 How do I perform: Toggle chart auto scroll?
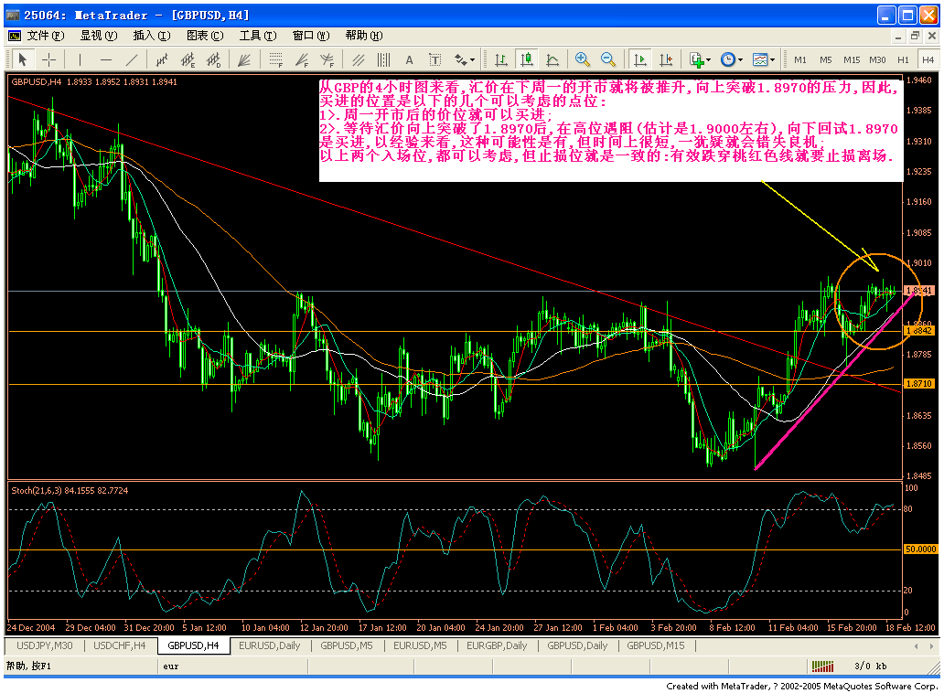(640, 59)
